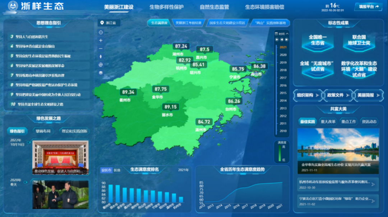Click the compass north icon on map

pos(101,57)
